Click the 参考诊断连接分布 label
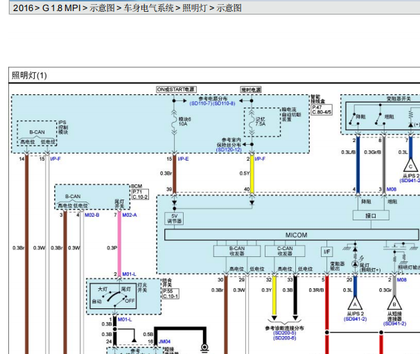 [x=284, y=328]
